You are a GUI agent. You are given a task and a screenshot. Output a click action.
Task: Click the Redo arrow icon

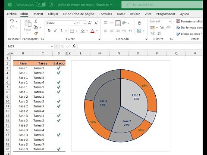click(12, 27)
